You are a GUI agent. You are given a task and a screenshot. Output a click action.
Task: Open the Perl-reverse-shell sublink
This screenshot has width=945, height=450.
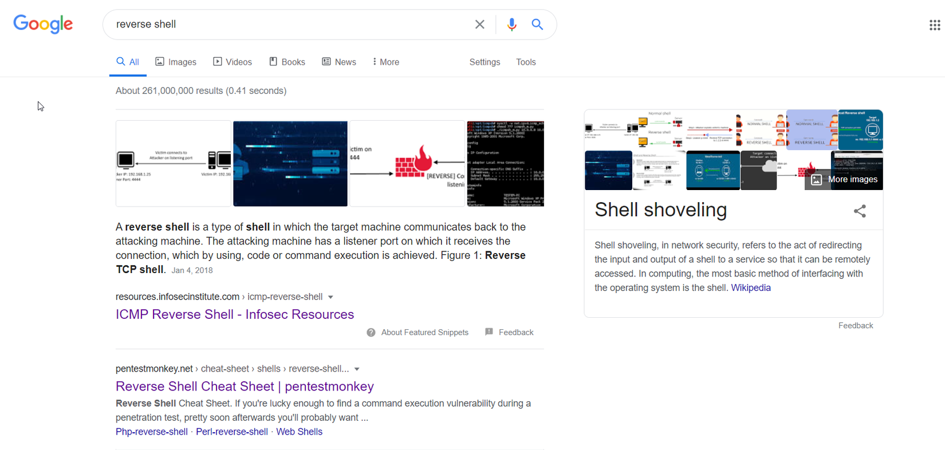tap(232, 432)
